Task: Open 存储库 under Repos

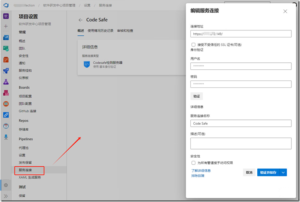Action: pos(23,129)
